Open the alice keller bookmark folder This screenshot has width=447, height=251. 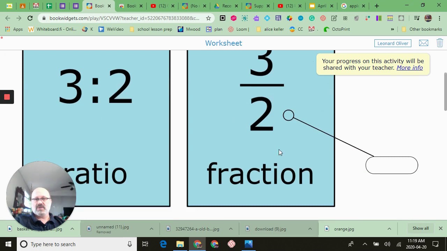pyautogui.click(x=270, y=29)
